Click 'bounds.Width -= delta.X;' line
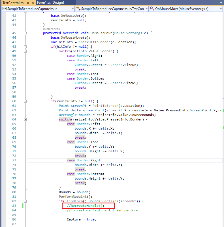The image size is (224, 227). [x=98, y=133]
